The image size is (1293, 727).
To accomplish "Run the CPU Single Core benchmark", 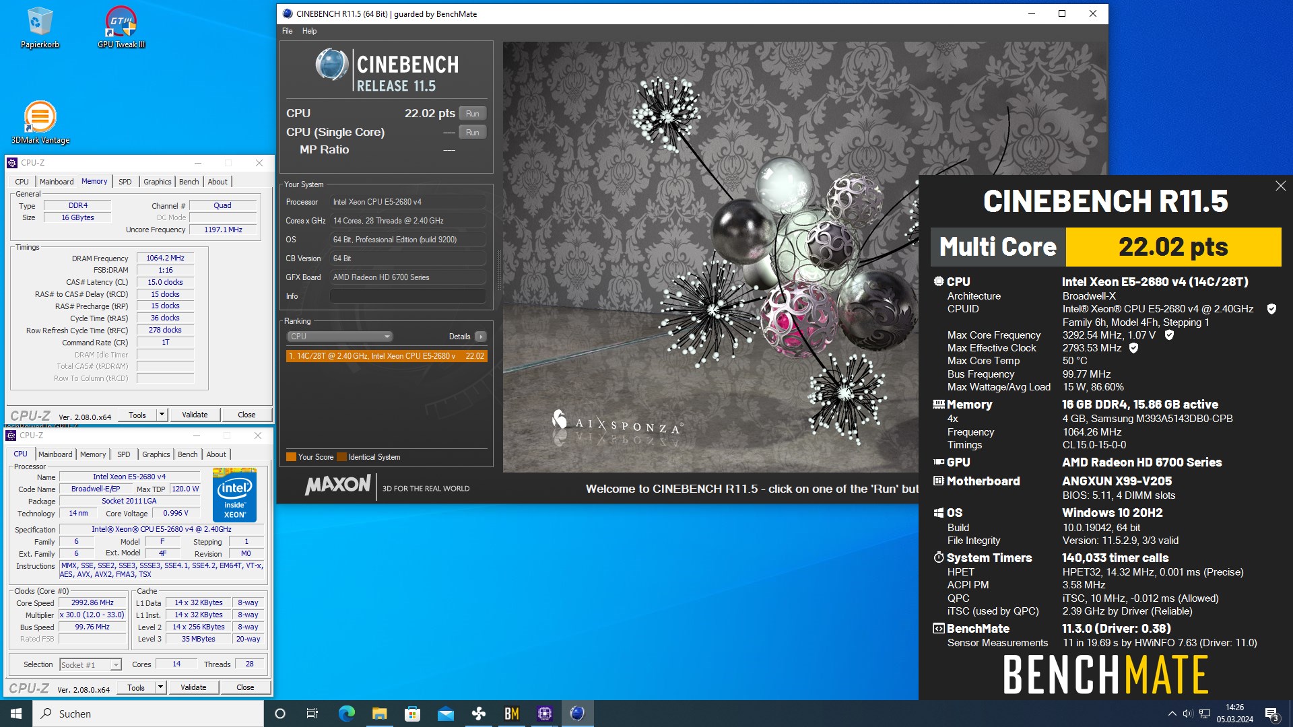I will (x=473, y=133).
